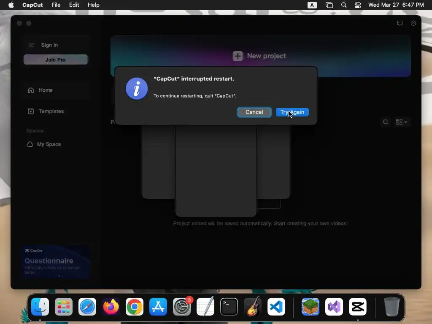Open App Store from the Dock

click(158, 307)
